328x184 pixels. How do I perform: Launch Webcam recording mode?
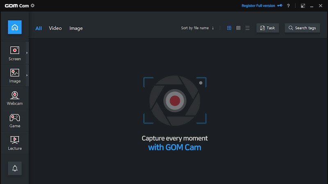click(x=15, y=98)
